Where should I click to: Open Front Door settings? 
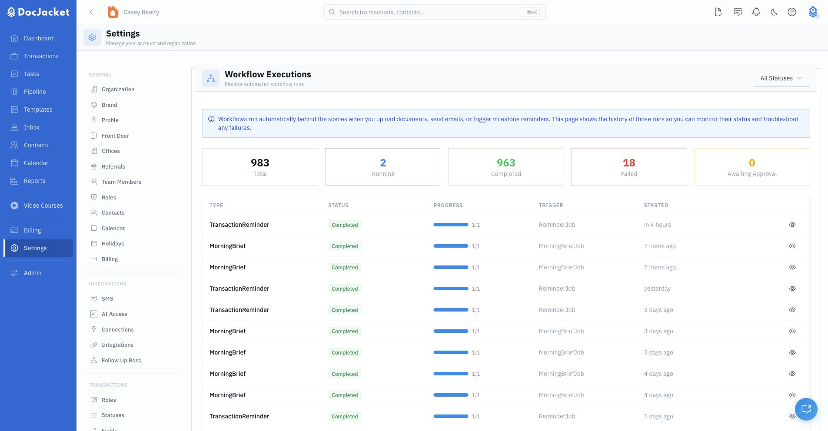[132, 136]
